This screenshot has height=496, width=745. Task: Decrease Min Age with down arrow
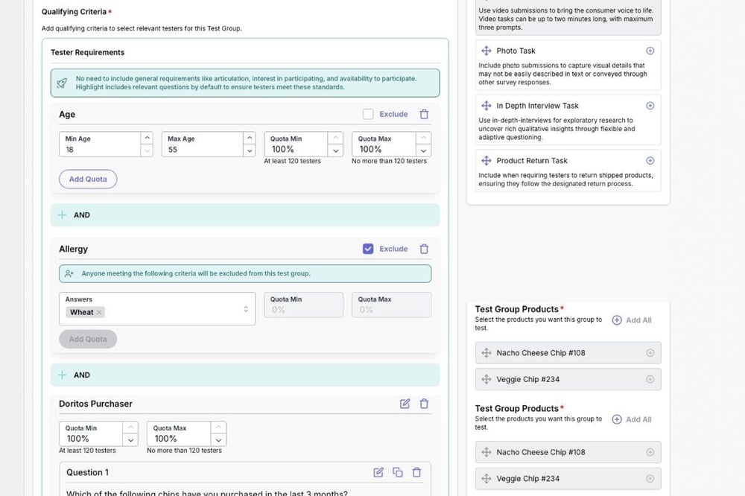click(148, 150)
